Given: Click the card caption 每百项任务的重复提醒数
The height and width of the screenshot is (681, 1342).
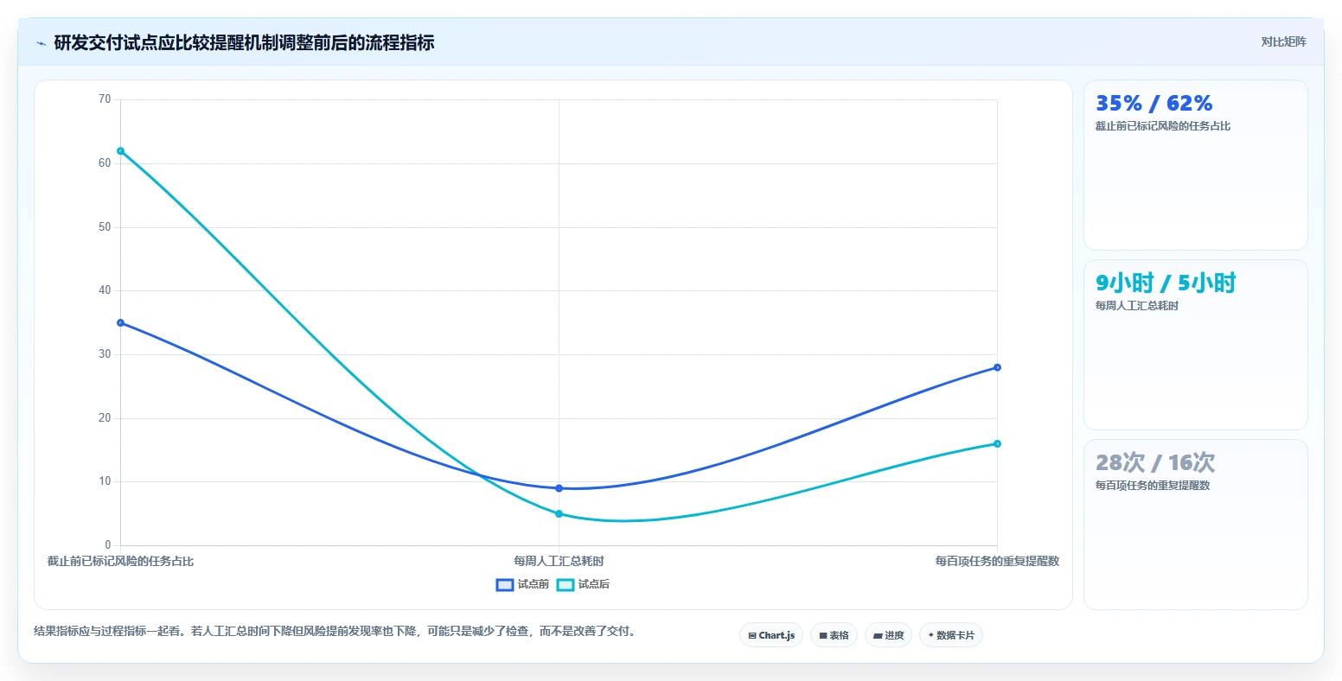Looking at the screenshot, I should pyautogui.click(x=1153, y=486).
